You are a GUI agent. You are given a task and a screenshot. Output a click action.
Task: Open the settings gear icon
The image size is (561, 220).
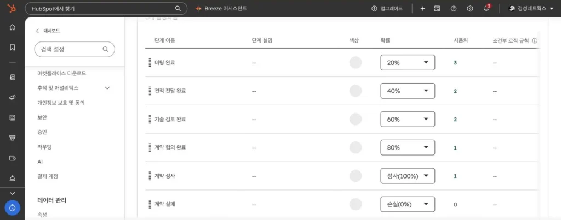click(x=470, y=9)
